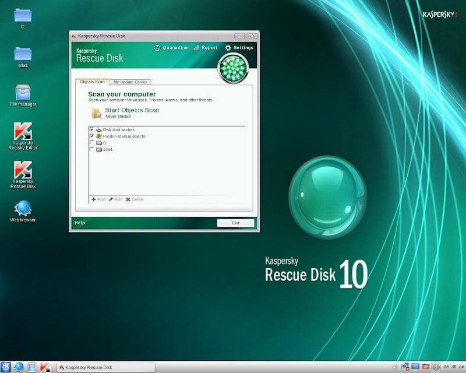The height and width of the screenshot is (373, 466).
Task: Launch web browser from taskbar globe icon
Action: (x=19, y=367)
